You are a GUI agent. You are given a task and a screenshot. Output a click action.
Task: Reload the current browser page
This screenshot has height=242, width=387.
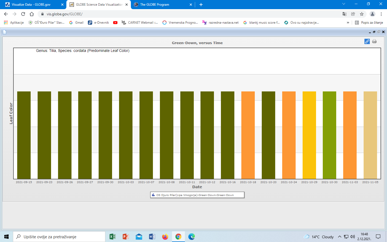[23, 14]
